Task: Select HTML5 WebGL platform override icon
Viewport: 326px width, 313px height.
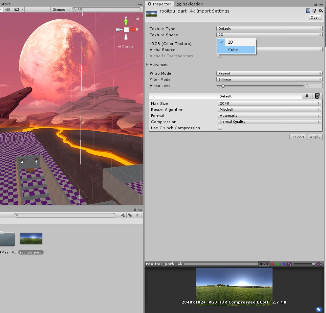Action: [317, 96]
